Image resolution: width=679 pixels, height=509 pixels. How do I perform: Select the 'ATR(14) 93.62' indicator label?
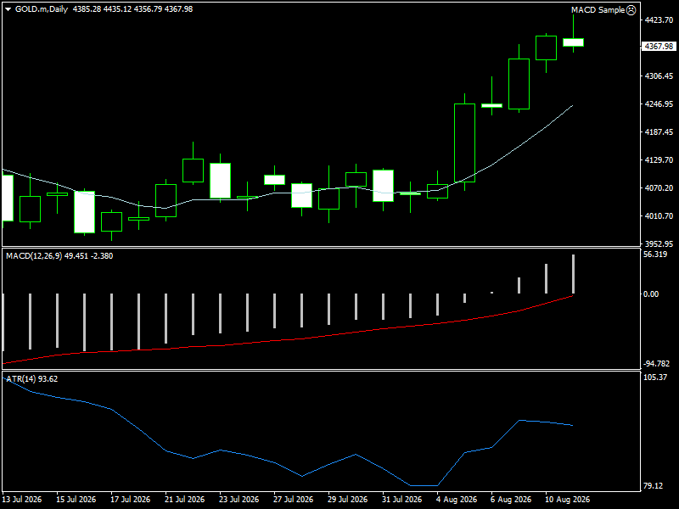[31, 378]
